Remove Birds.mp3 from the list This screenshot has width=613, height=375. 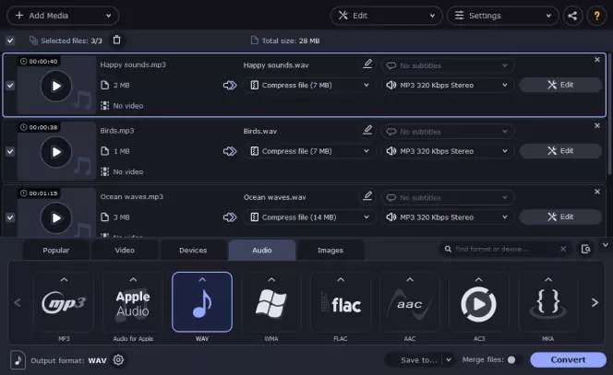point(597,125)
